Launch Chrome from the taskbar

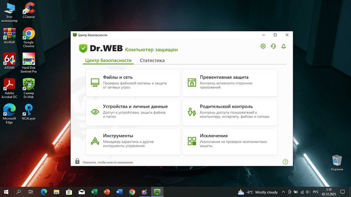(132, 192)
